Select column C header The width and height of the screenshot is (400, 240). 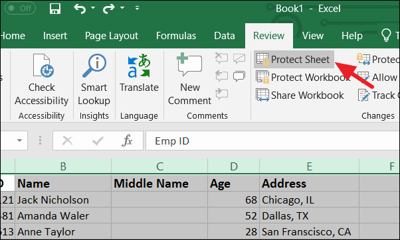click(159, 166)
